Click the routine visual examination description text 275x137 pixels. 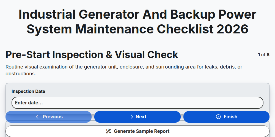(124, 70)
